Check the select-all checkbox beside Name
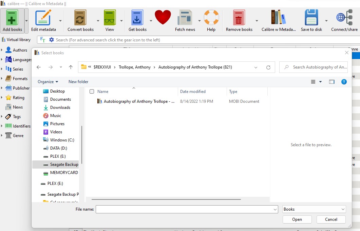Viewport: 360px width, 231px height. coord(92,91)
